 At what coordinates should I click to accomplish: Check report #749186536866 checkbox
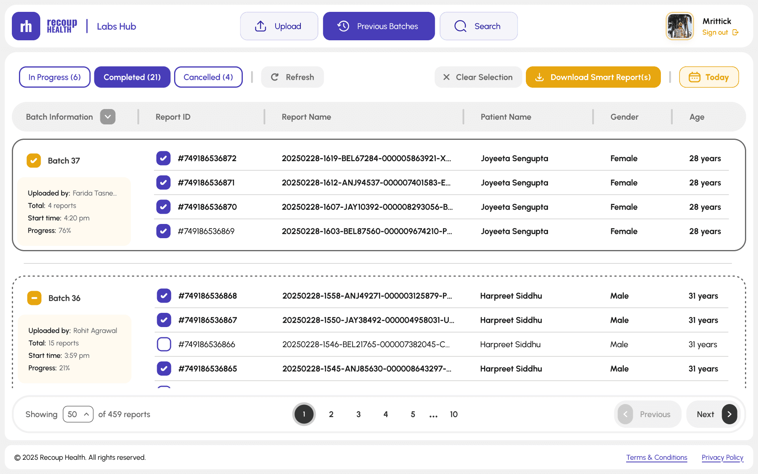pyautogui.click(x=164, y=344)
